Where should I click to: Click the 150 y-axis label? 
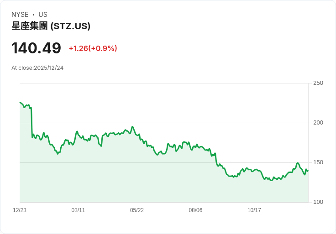[x=318, y=162]
